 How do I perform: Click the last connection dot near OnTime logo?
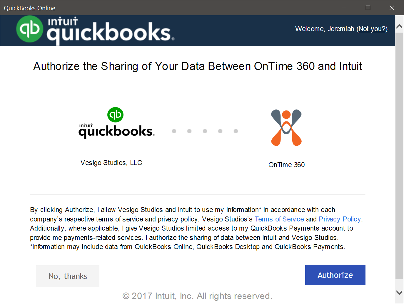point(236,131)
